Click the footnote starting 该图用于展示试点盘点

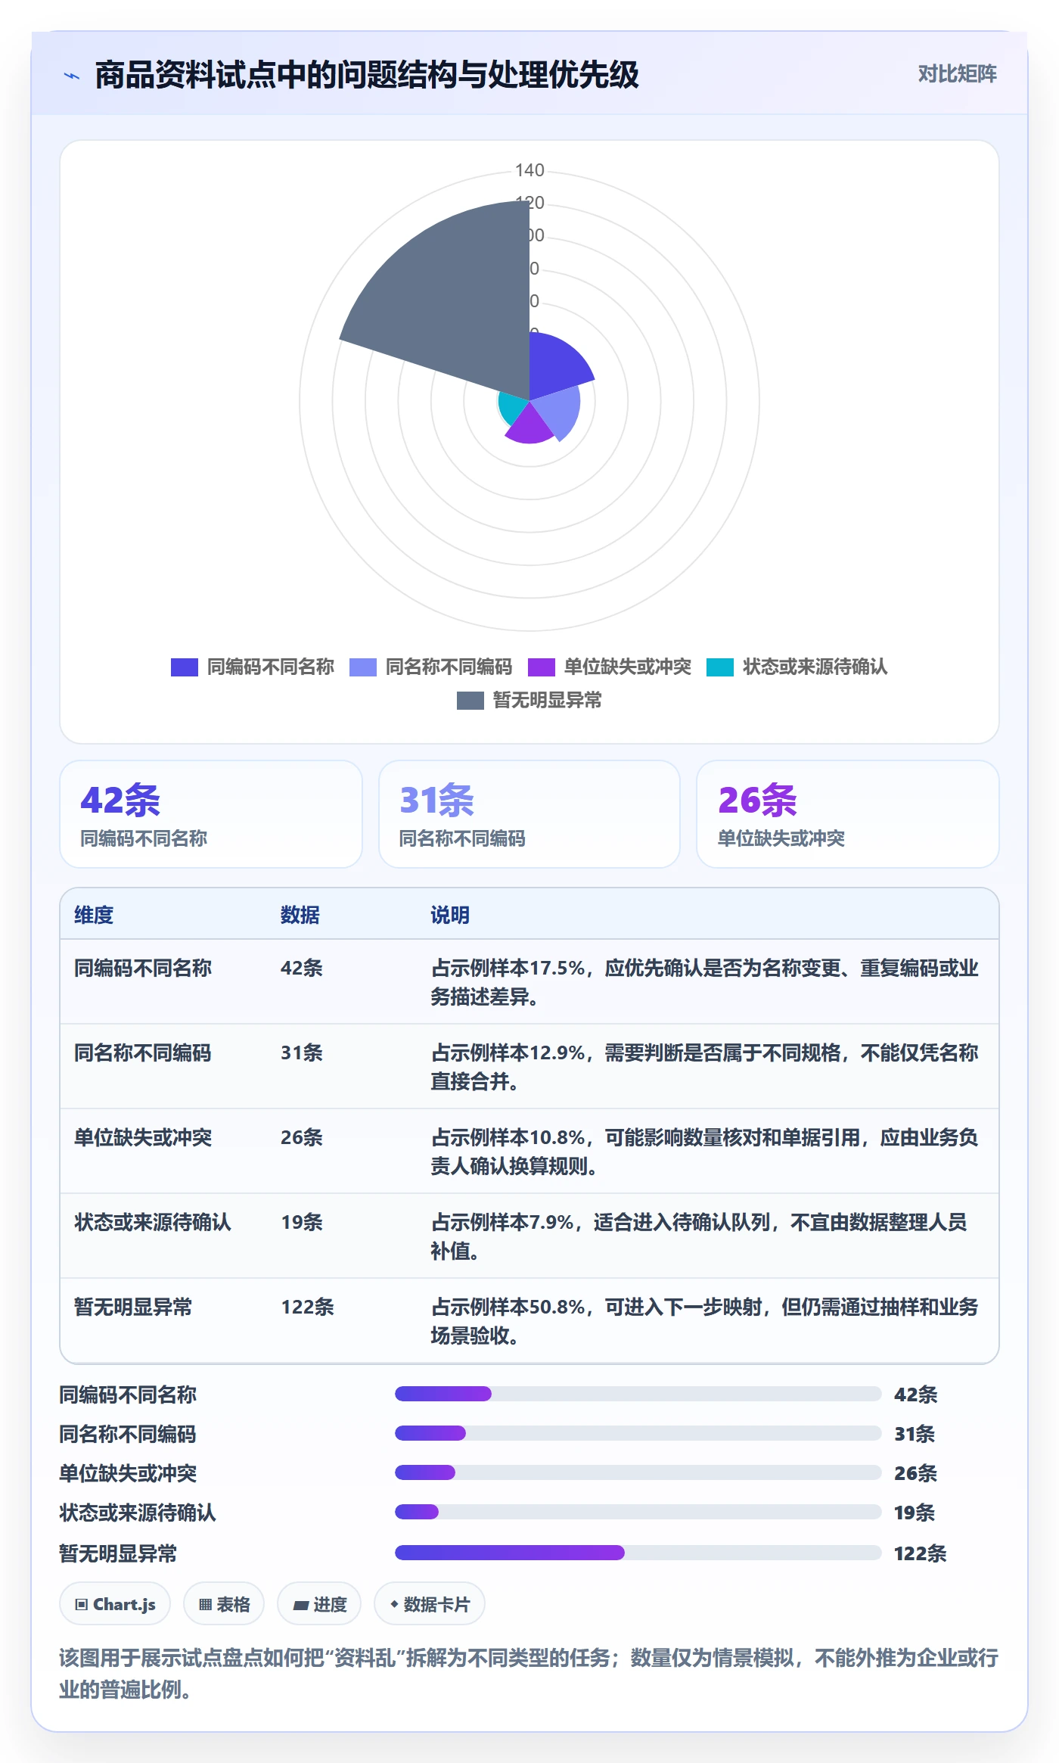(529, 1673)
